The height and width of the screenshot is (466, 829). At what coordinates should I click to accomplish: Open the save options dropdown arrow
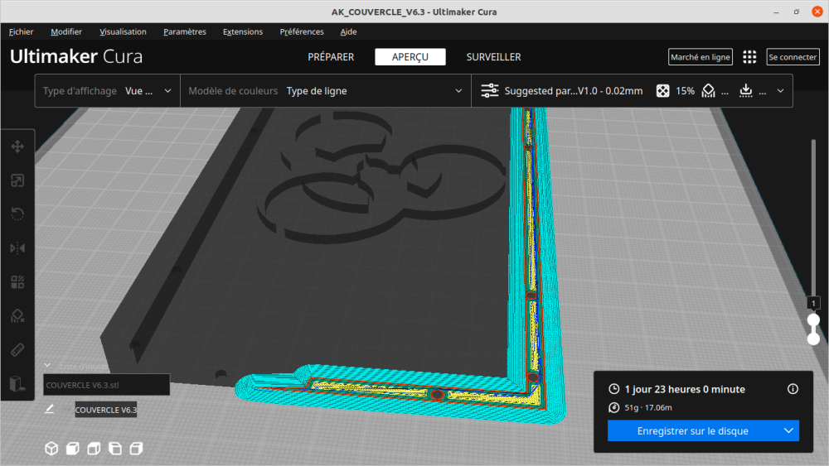coord(788,430)
